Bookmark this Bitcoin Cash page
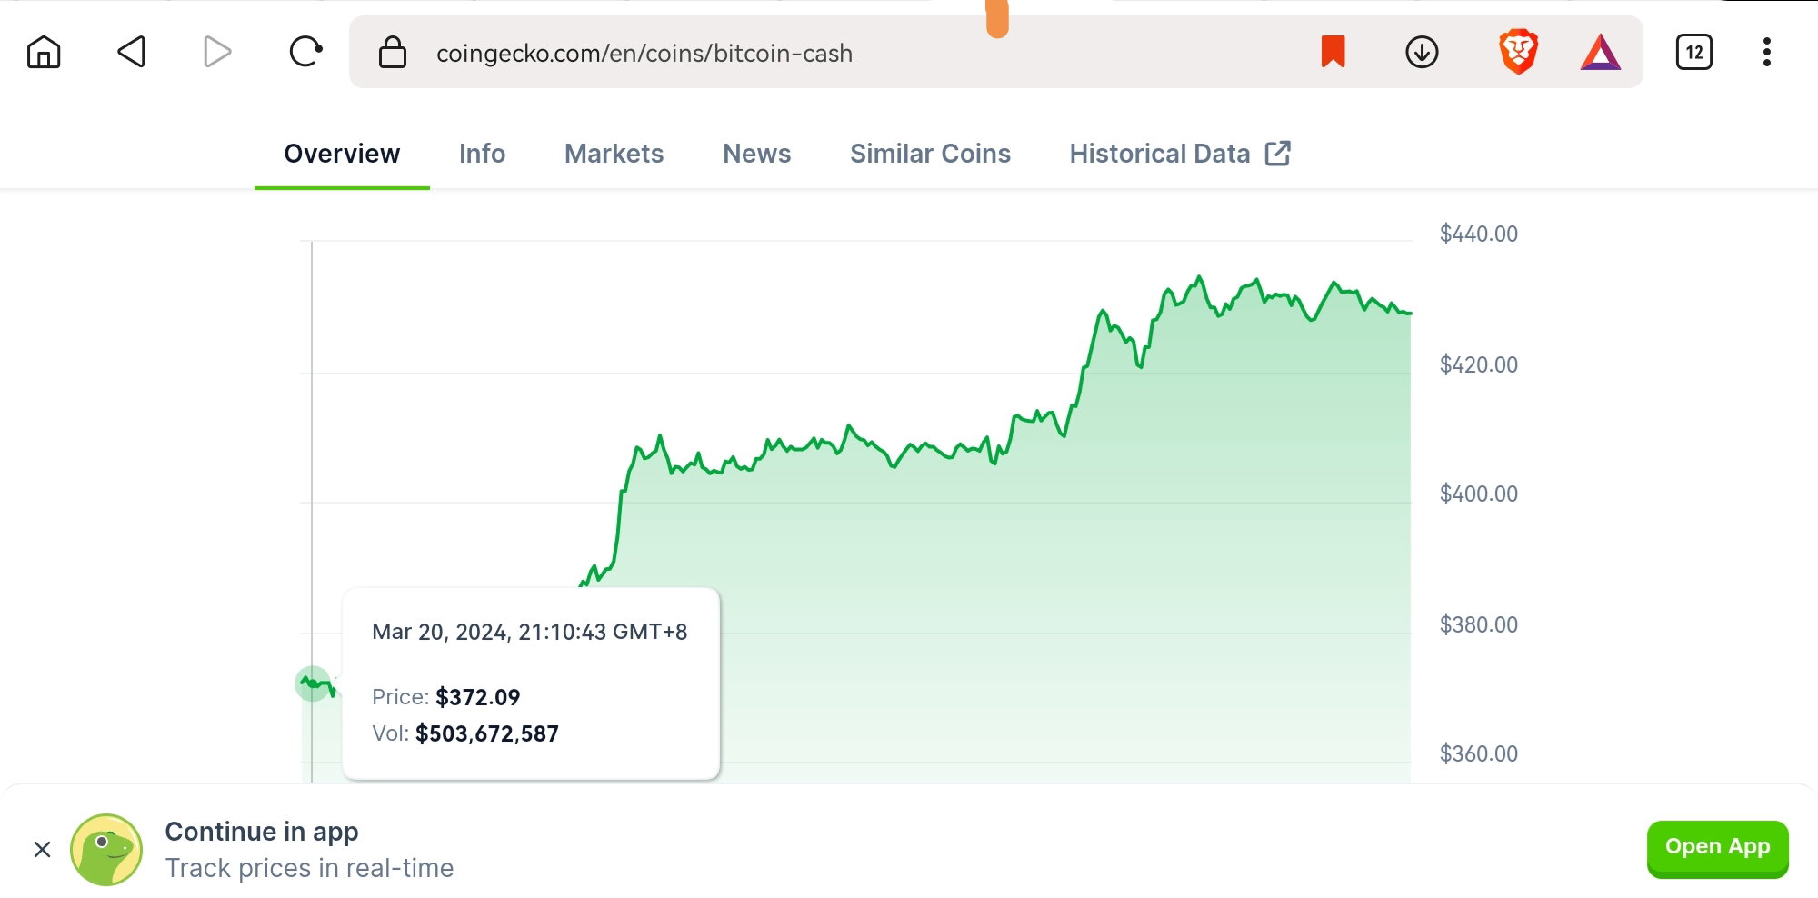Screen dimensions: 1818x898 1333,52
